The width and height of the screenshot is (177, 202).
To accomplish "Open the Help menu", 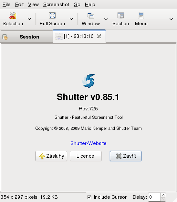I will click(90, 5).
